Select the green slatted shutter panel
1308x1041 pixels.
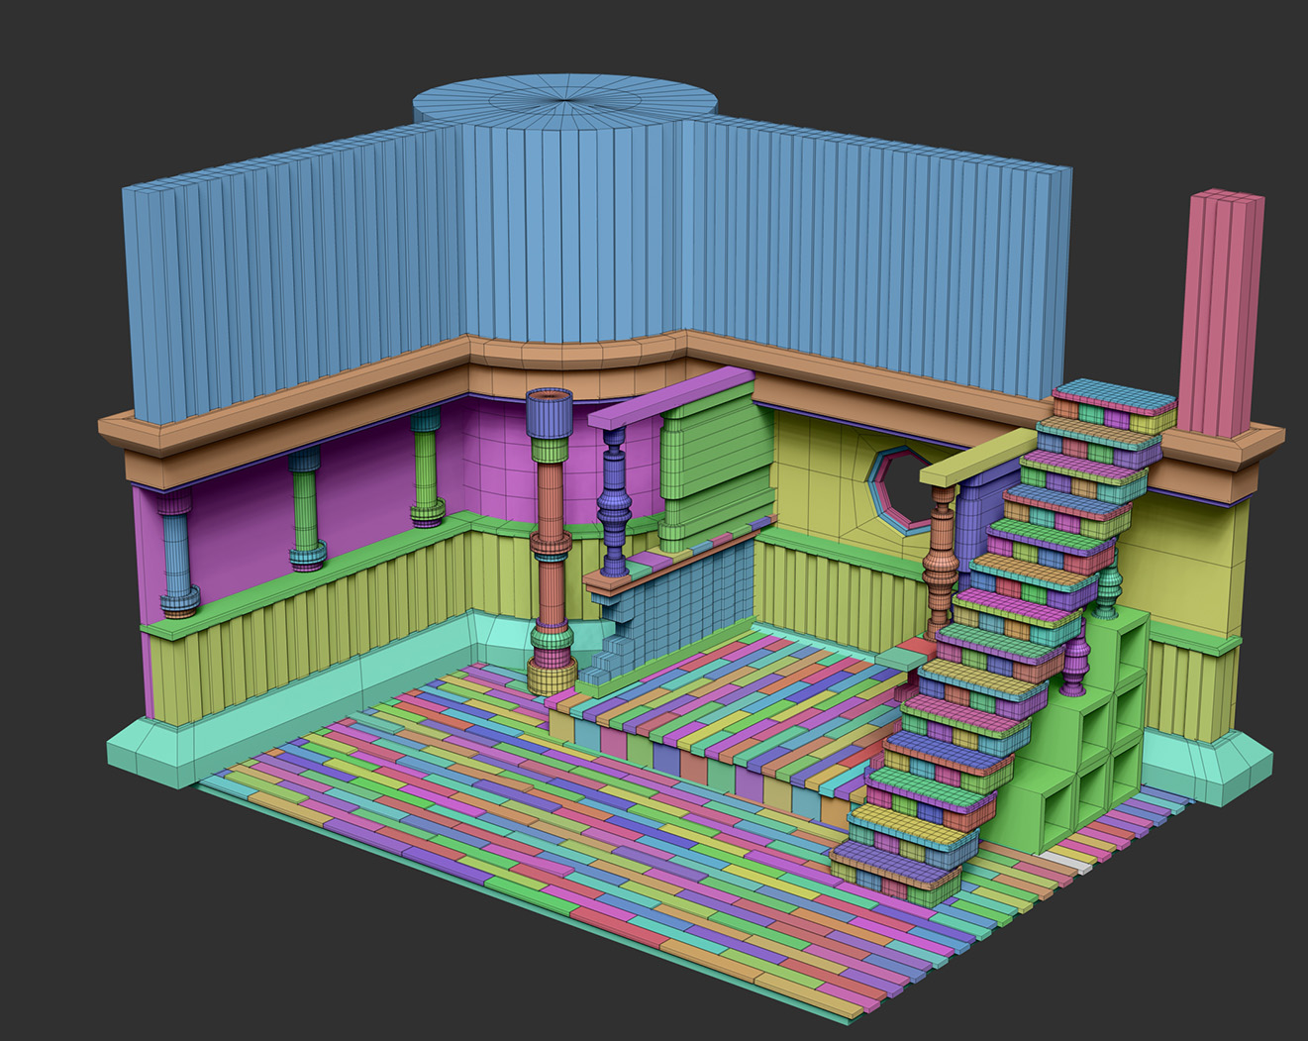[x=717, y=466]
